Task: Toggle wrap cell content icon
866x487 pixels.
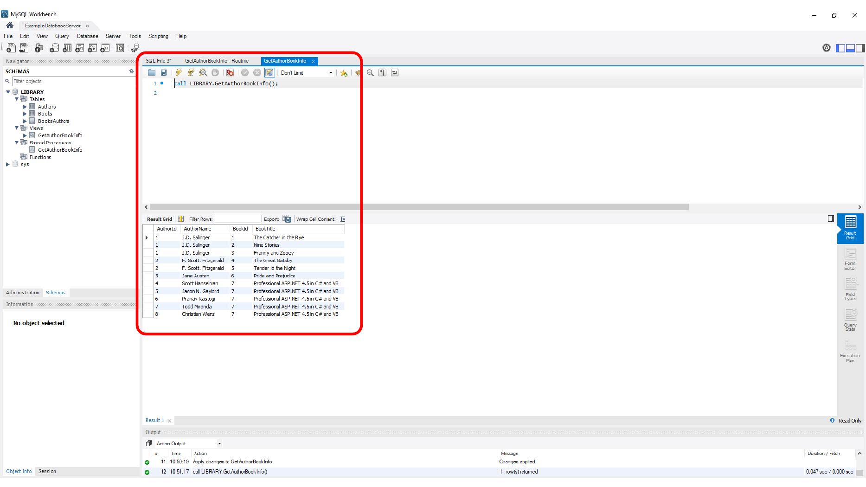Action: click(x=343, y=219)
